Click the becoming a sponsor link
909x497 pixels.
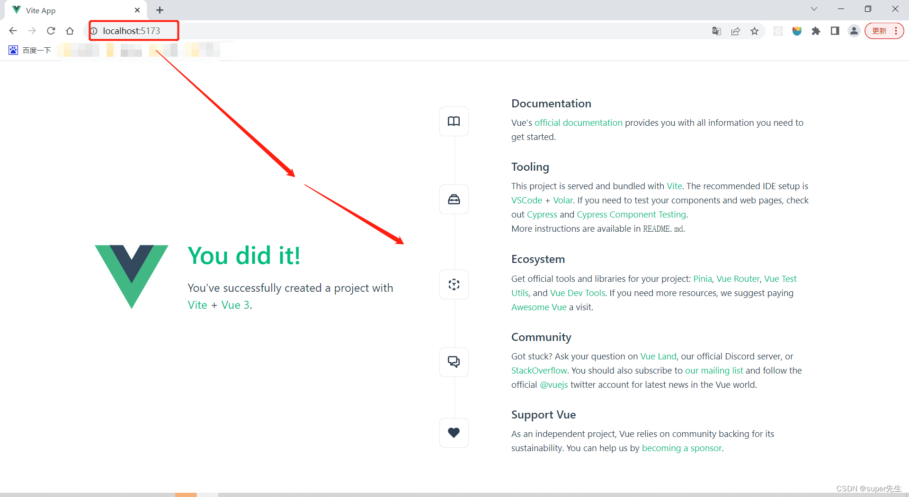click(682, 448)
